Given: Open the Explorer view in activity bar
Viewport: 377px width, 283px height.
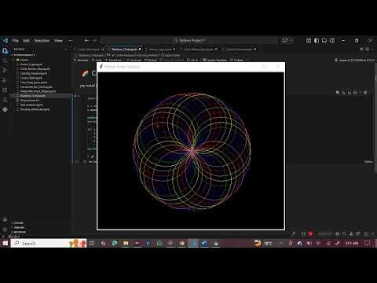Looking at the screenshot, I should tap(5, 50).
